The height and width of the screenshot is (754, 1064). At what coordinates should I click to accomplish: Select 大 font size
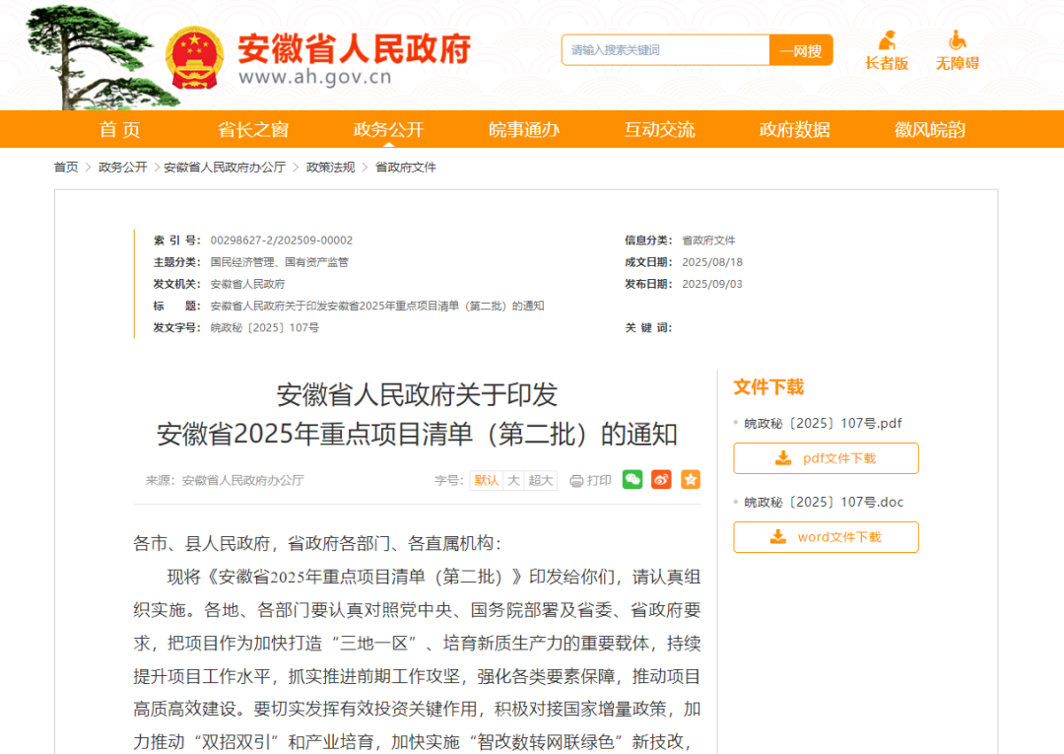pos(513,481)
